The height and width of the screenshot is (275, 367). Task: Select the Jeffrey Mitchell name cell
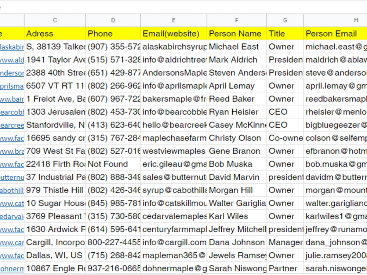pyautogui.click(x=237, y=230)
